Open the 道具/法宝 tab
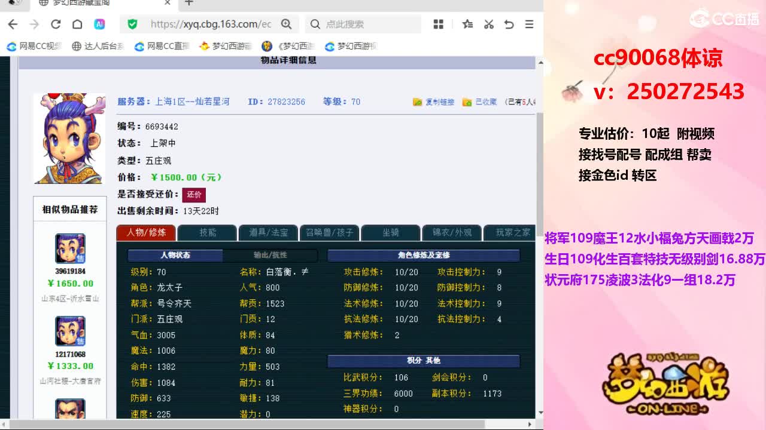Viewport: 766px width, 430px height. 269,232
